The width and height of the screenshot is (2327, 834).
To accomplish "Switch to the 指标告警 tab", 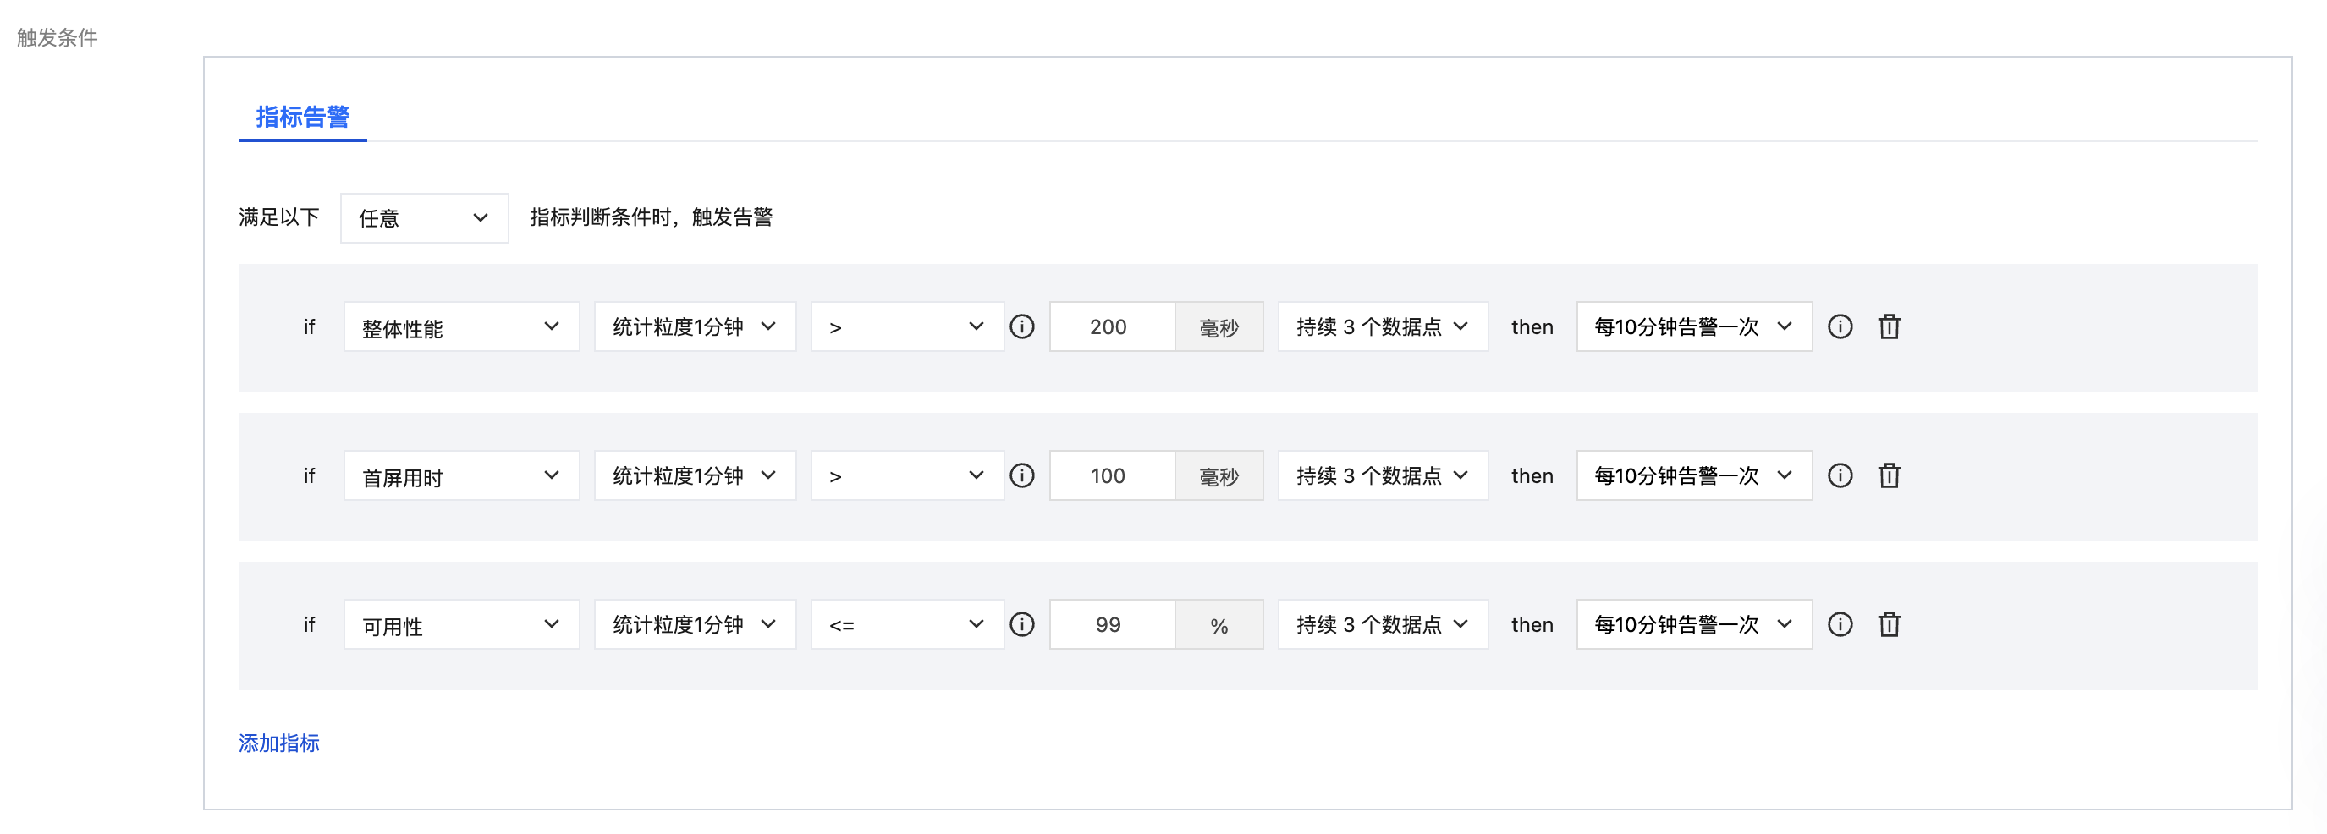I will pos(303,118).
